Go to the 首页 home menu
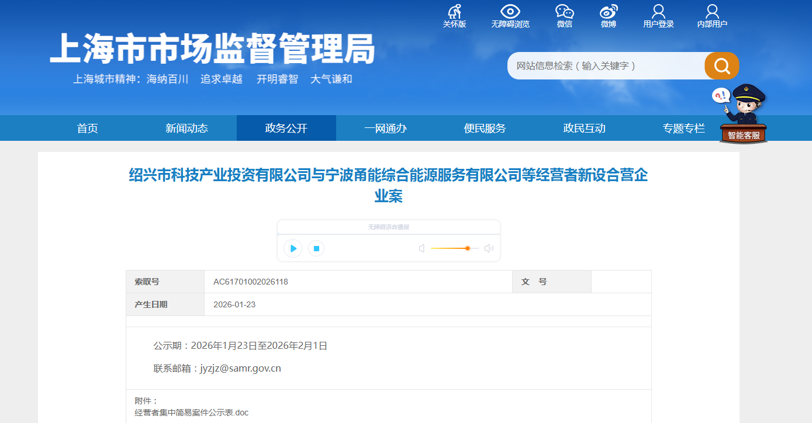Viewport: 812px width, 423px height. (88, 129)
